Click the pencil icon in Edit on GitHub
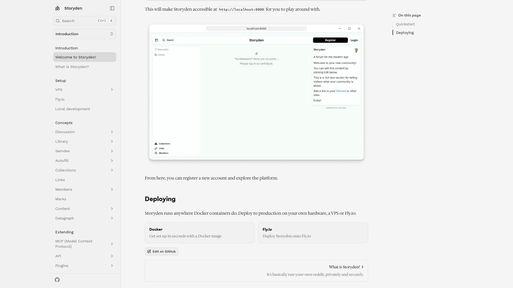The image size is (513, 288). pyautogui.click(x=149, y=251)
